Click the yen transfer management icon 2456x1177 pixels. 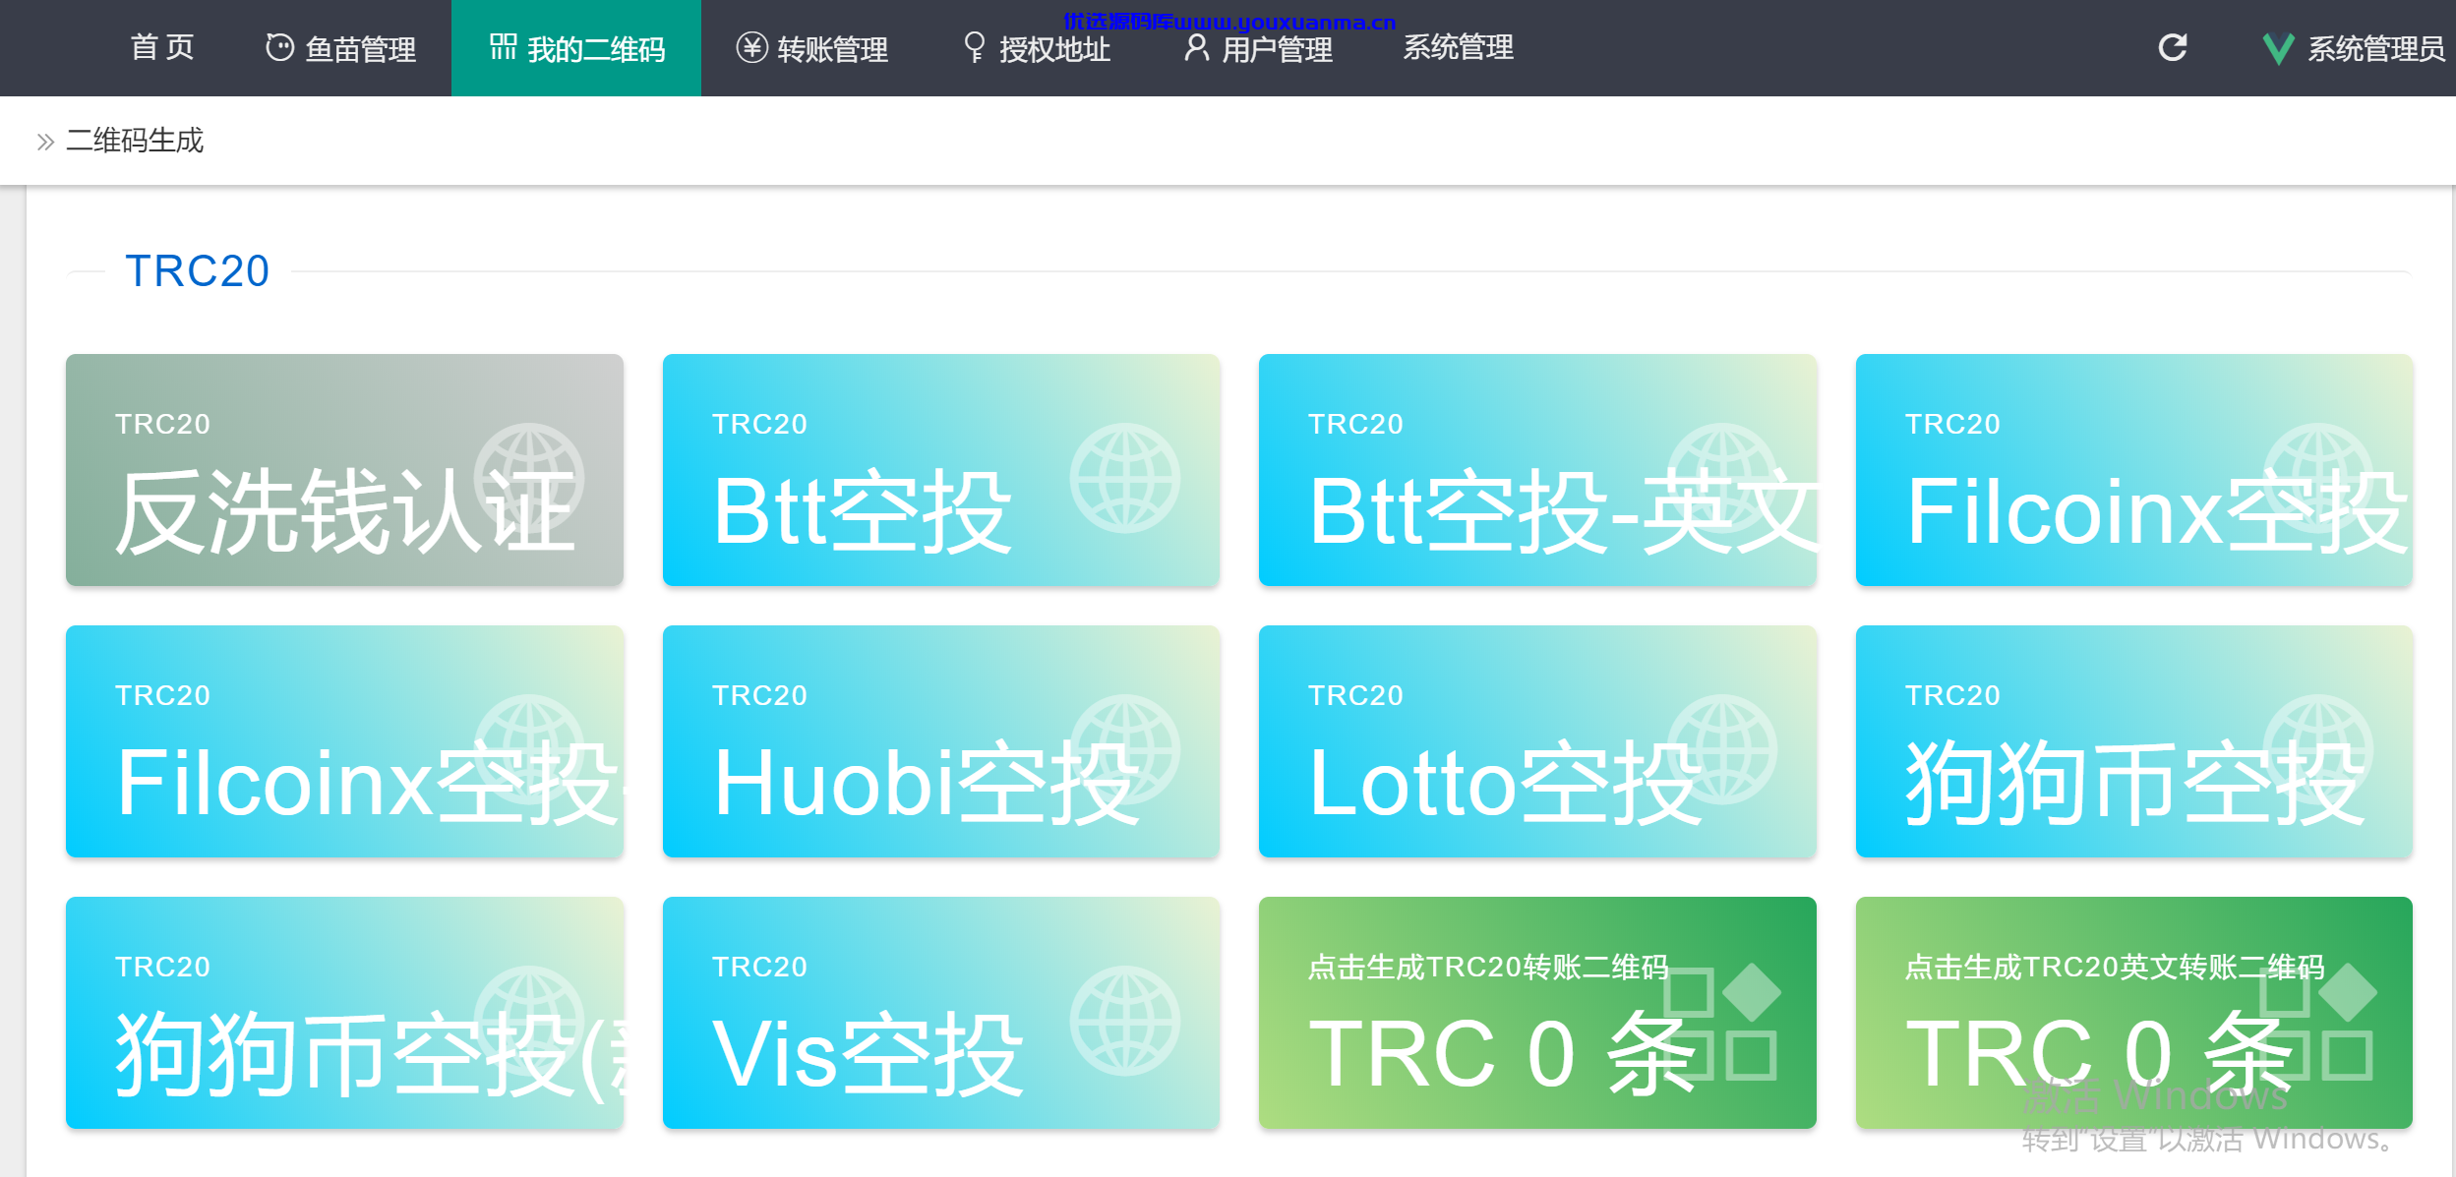[751, 47]
